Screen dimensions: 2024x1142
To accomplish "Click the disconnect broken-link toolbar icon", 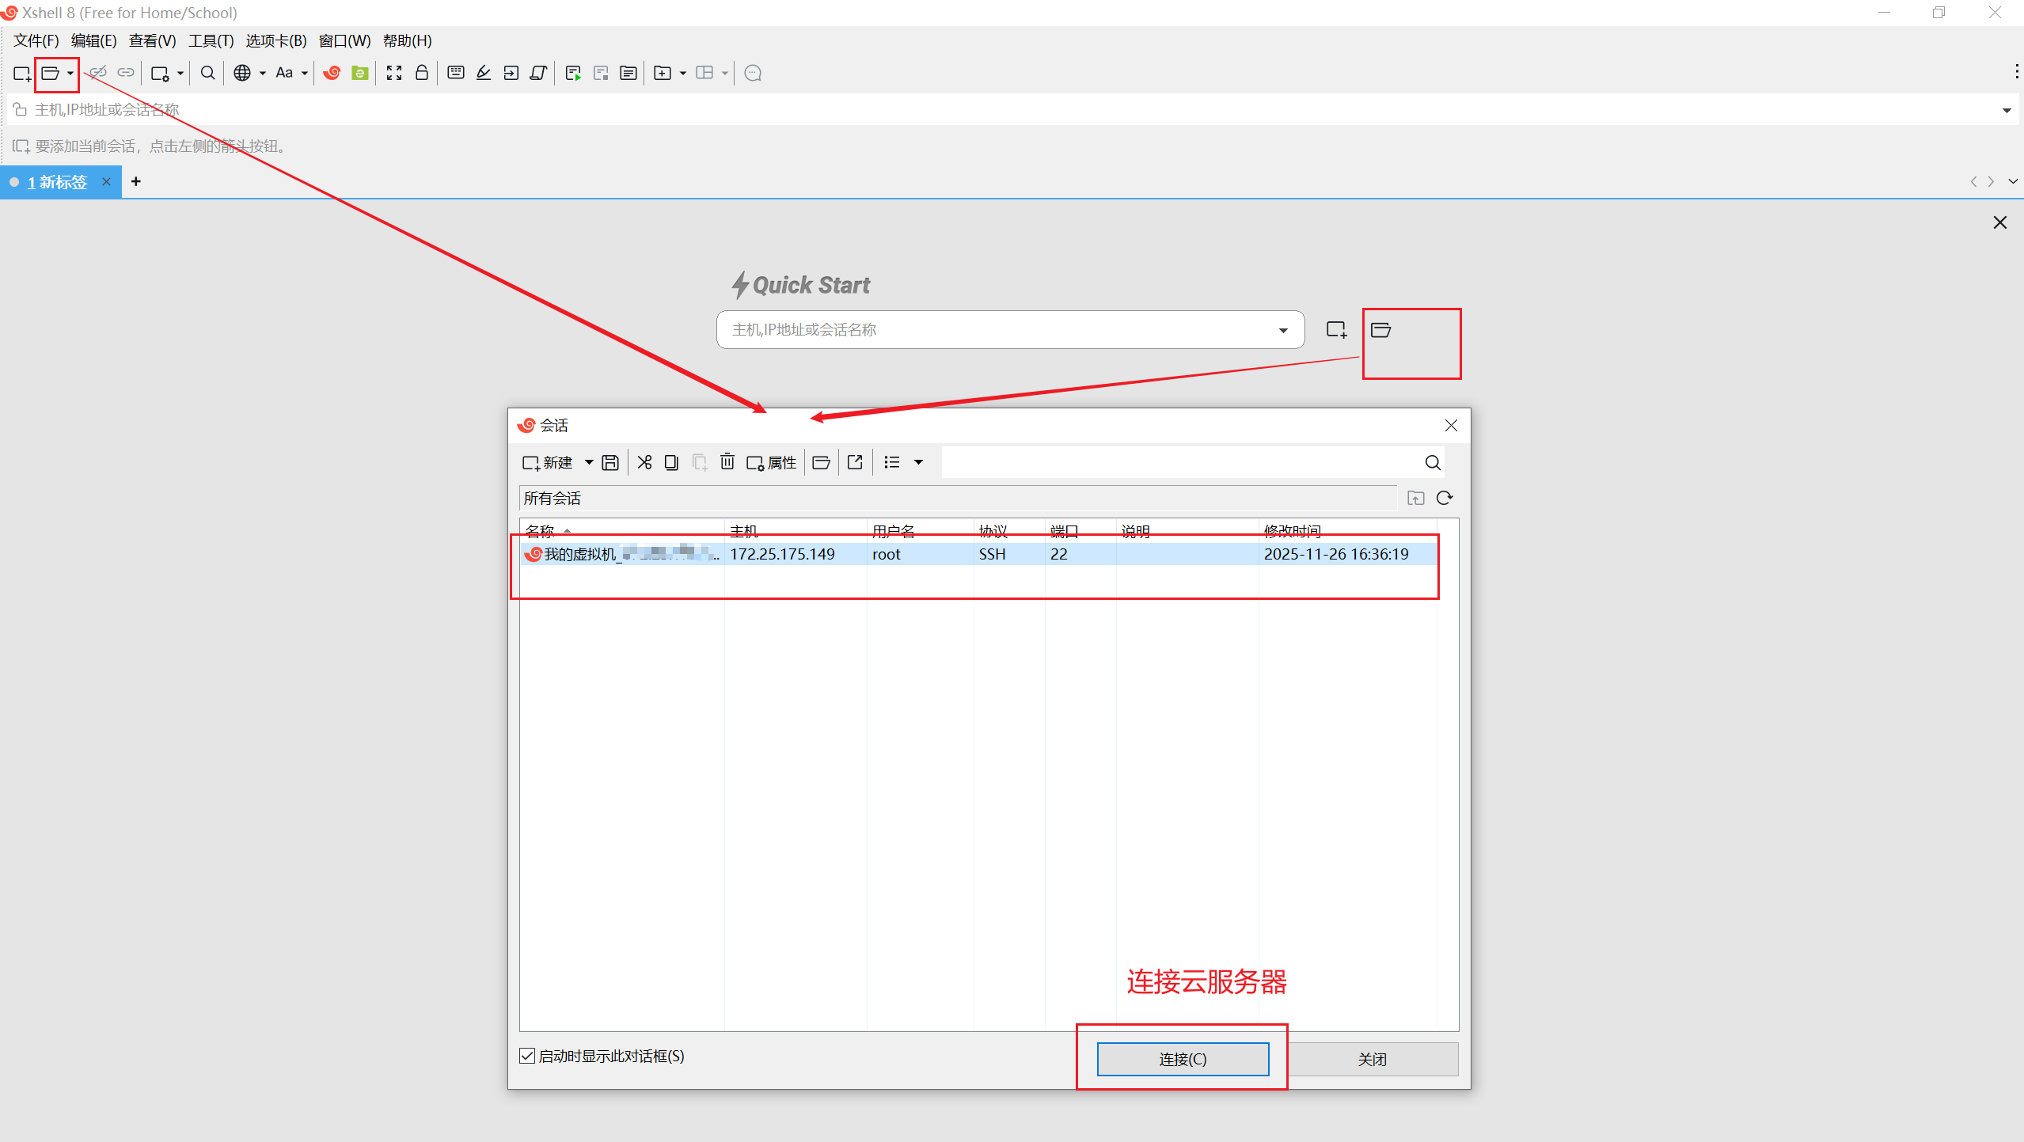I will 97,73.
